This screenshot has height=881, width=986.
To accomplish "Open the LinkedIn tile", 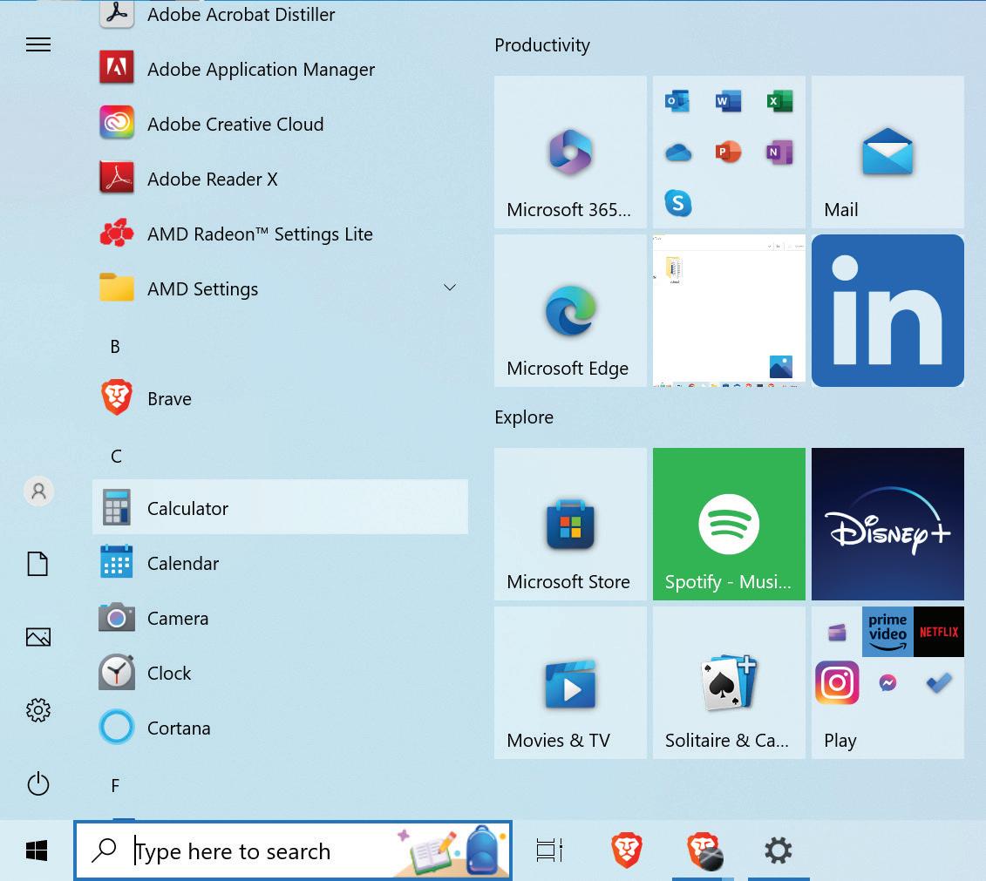I will [887, 310].
